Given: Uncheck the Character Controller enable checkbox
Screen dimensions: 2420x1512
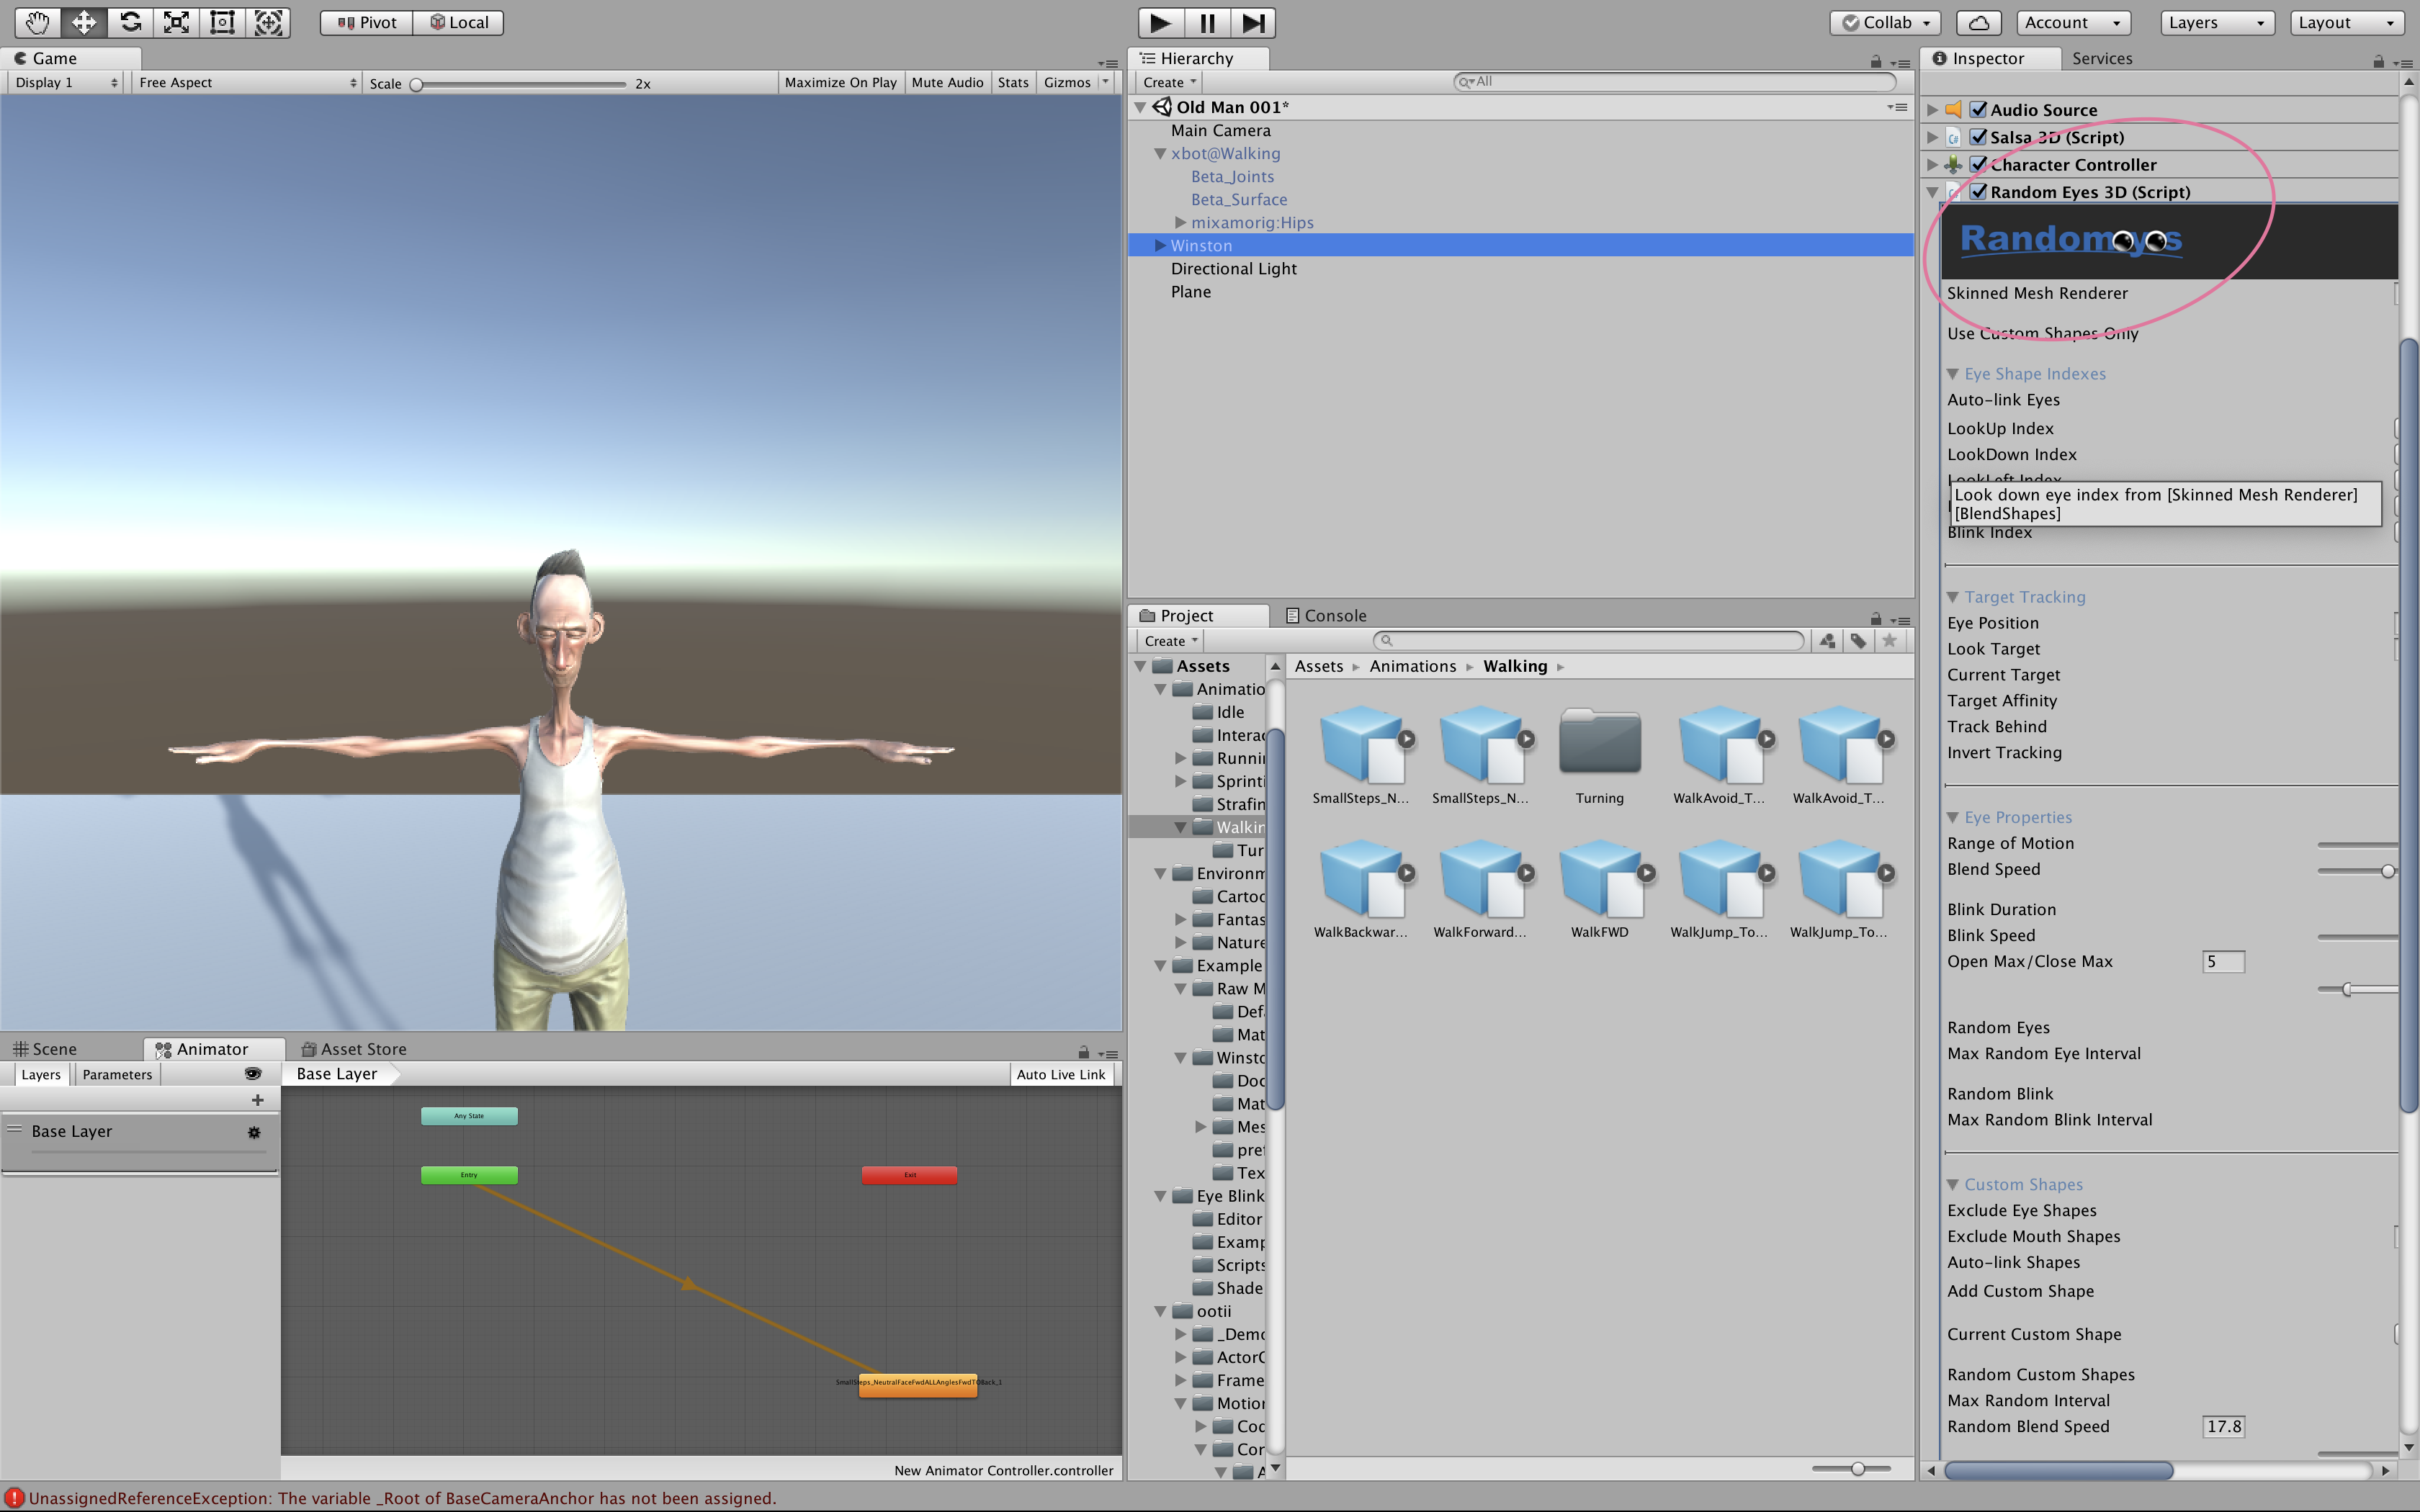Looking at the screenshot, I should coord(1980,164).
